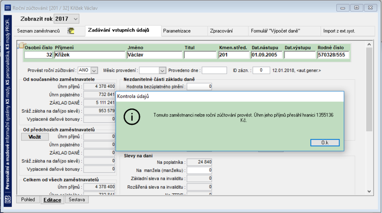382x213 pixels.
Task: Click the scrollbar up arrow
Action: tap(369, 44)
